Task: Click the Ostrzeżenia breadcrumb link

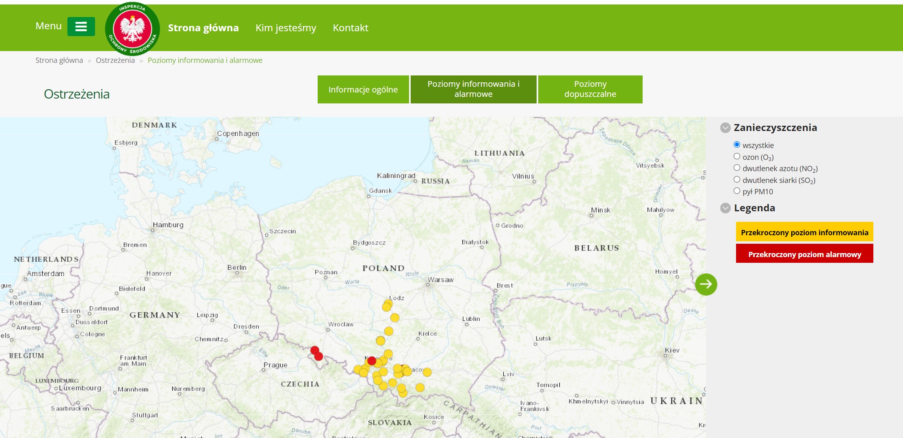Action: click(x=115, y=60)
